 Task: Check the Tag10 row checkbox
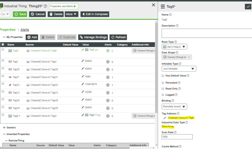[3, 68]
